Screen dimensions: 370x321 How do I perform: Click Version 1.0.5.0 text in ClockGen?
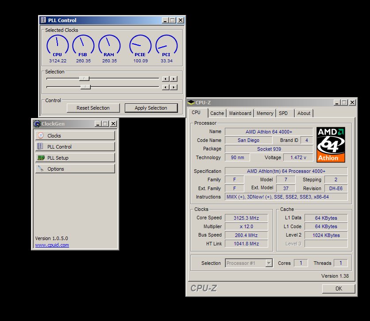click(51, 238)
